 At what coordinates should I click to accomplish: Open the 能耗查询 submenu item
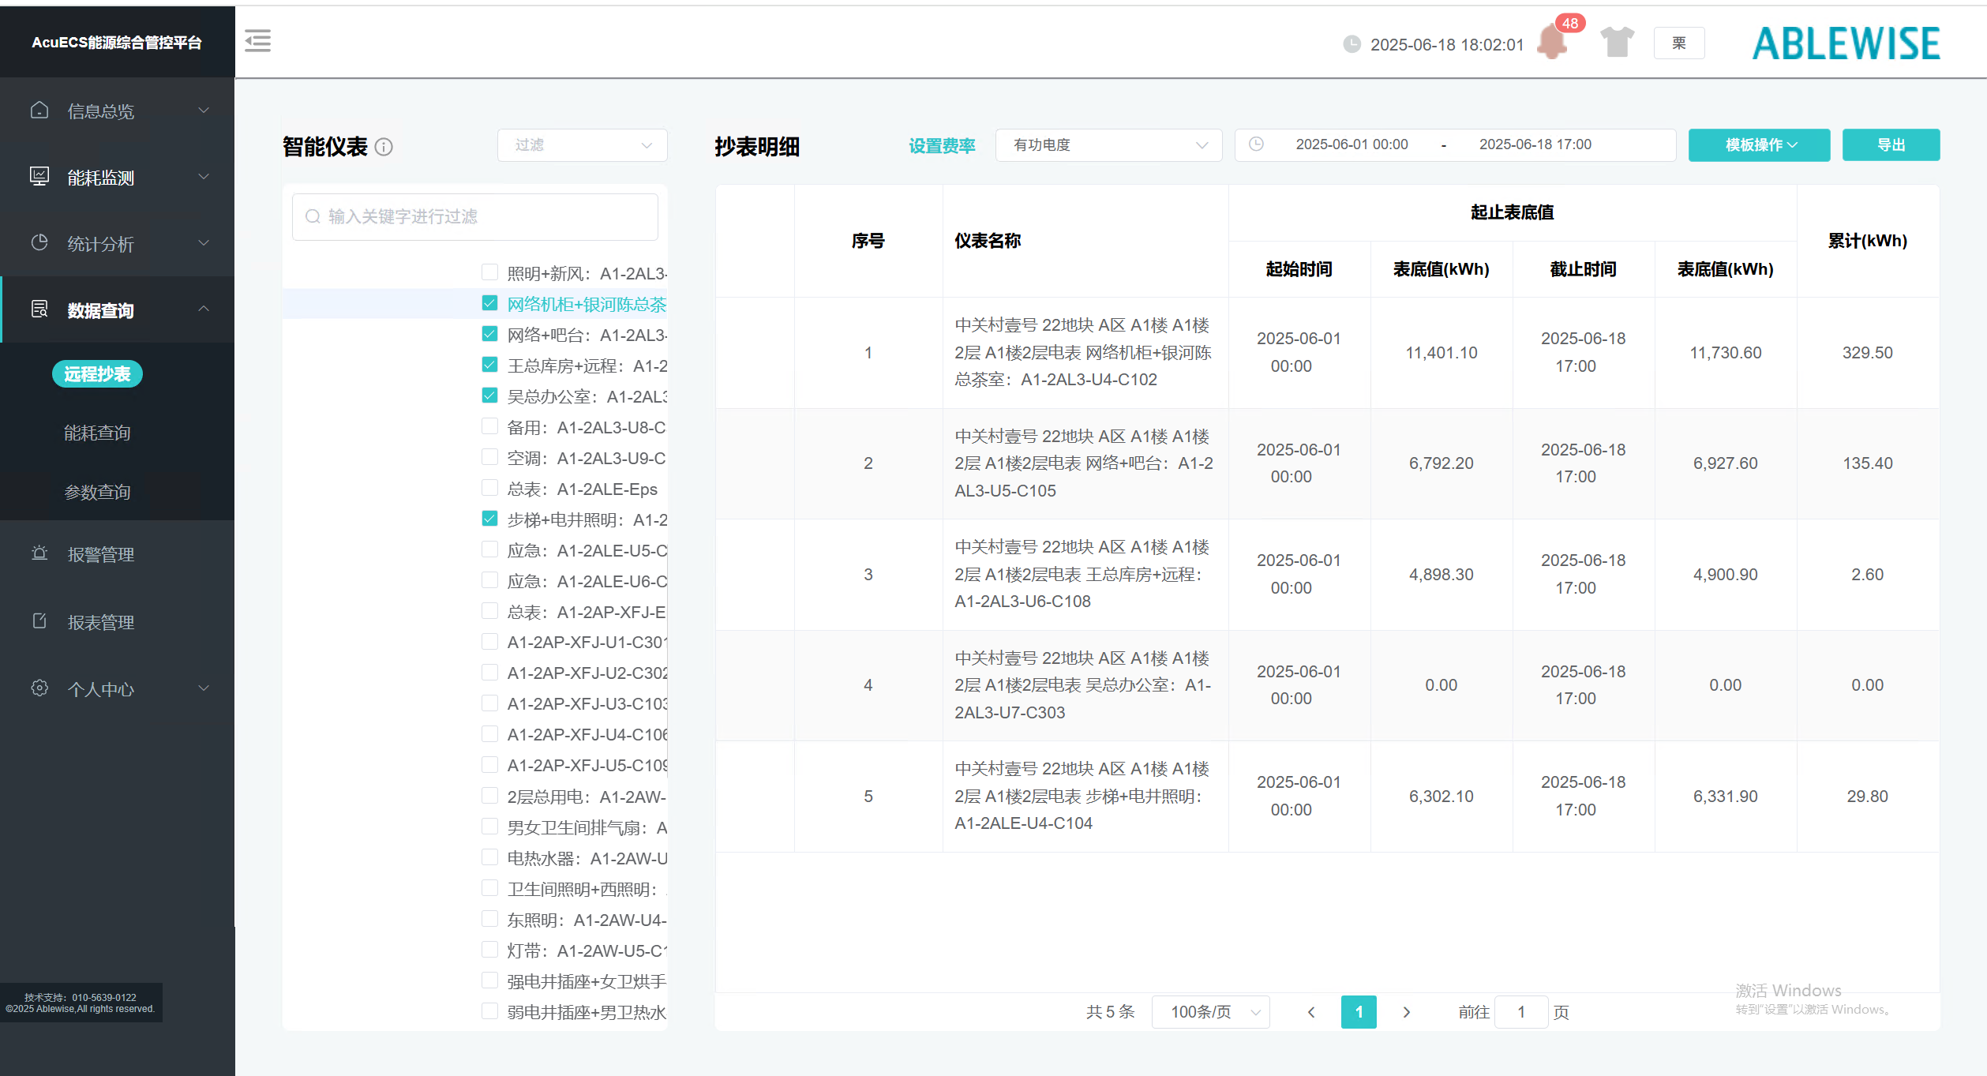tap(97, 433)
